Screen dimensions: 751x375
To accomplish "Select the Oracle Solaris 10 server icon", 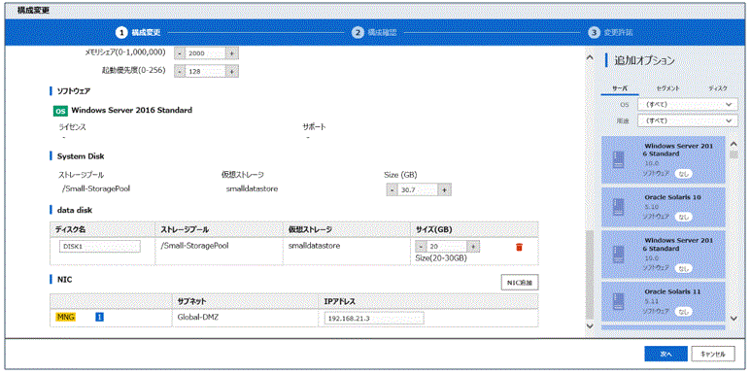I will (x=618, y=207).
